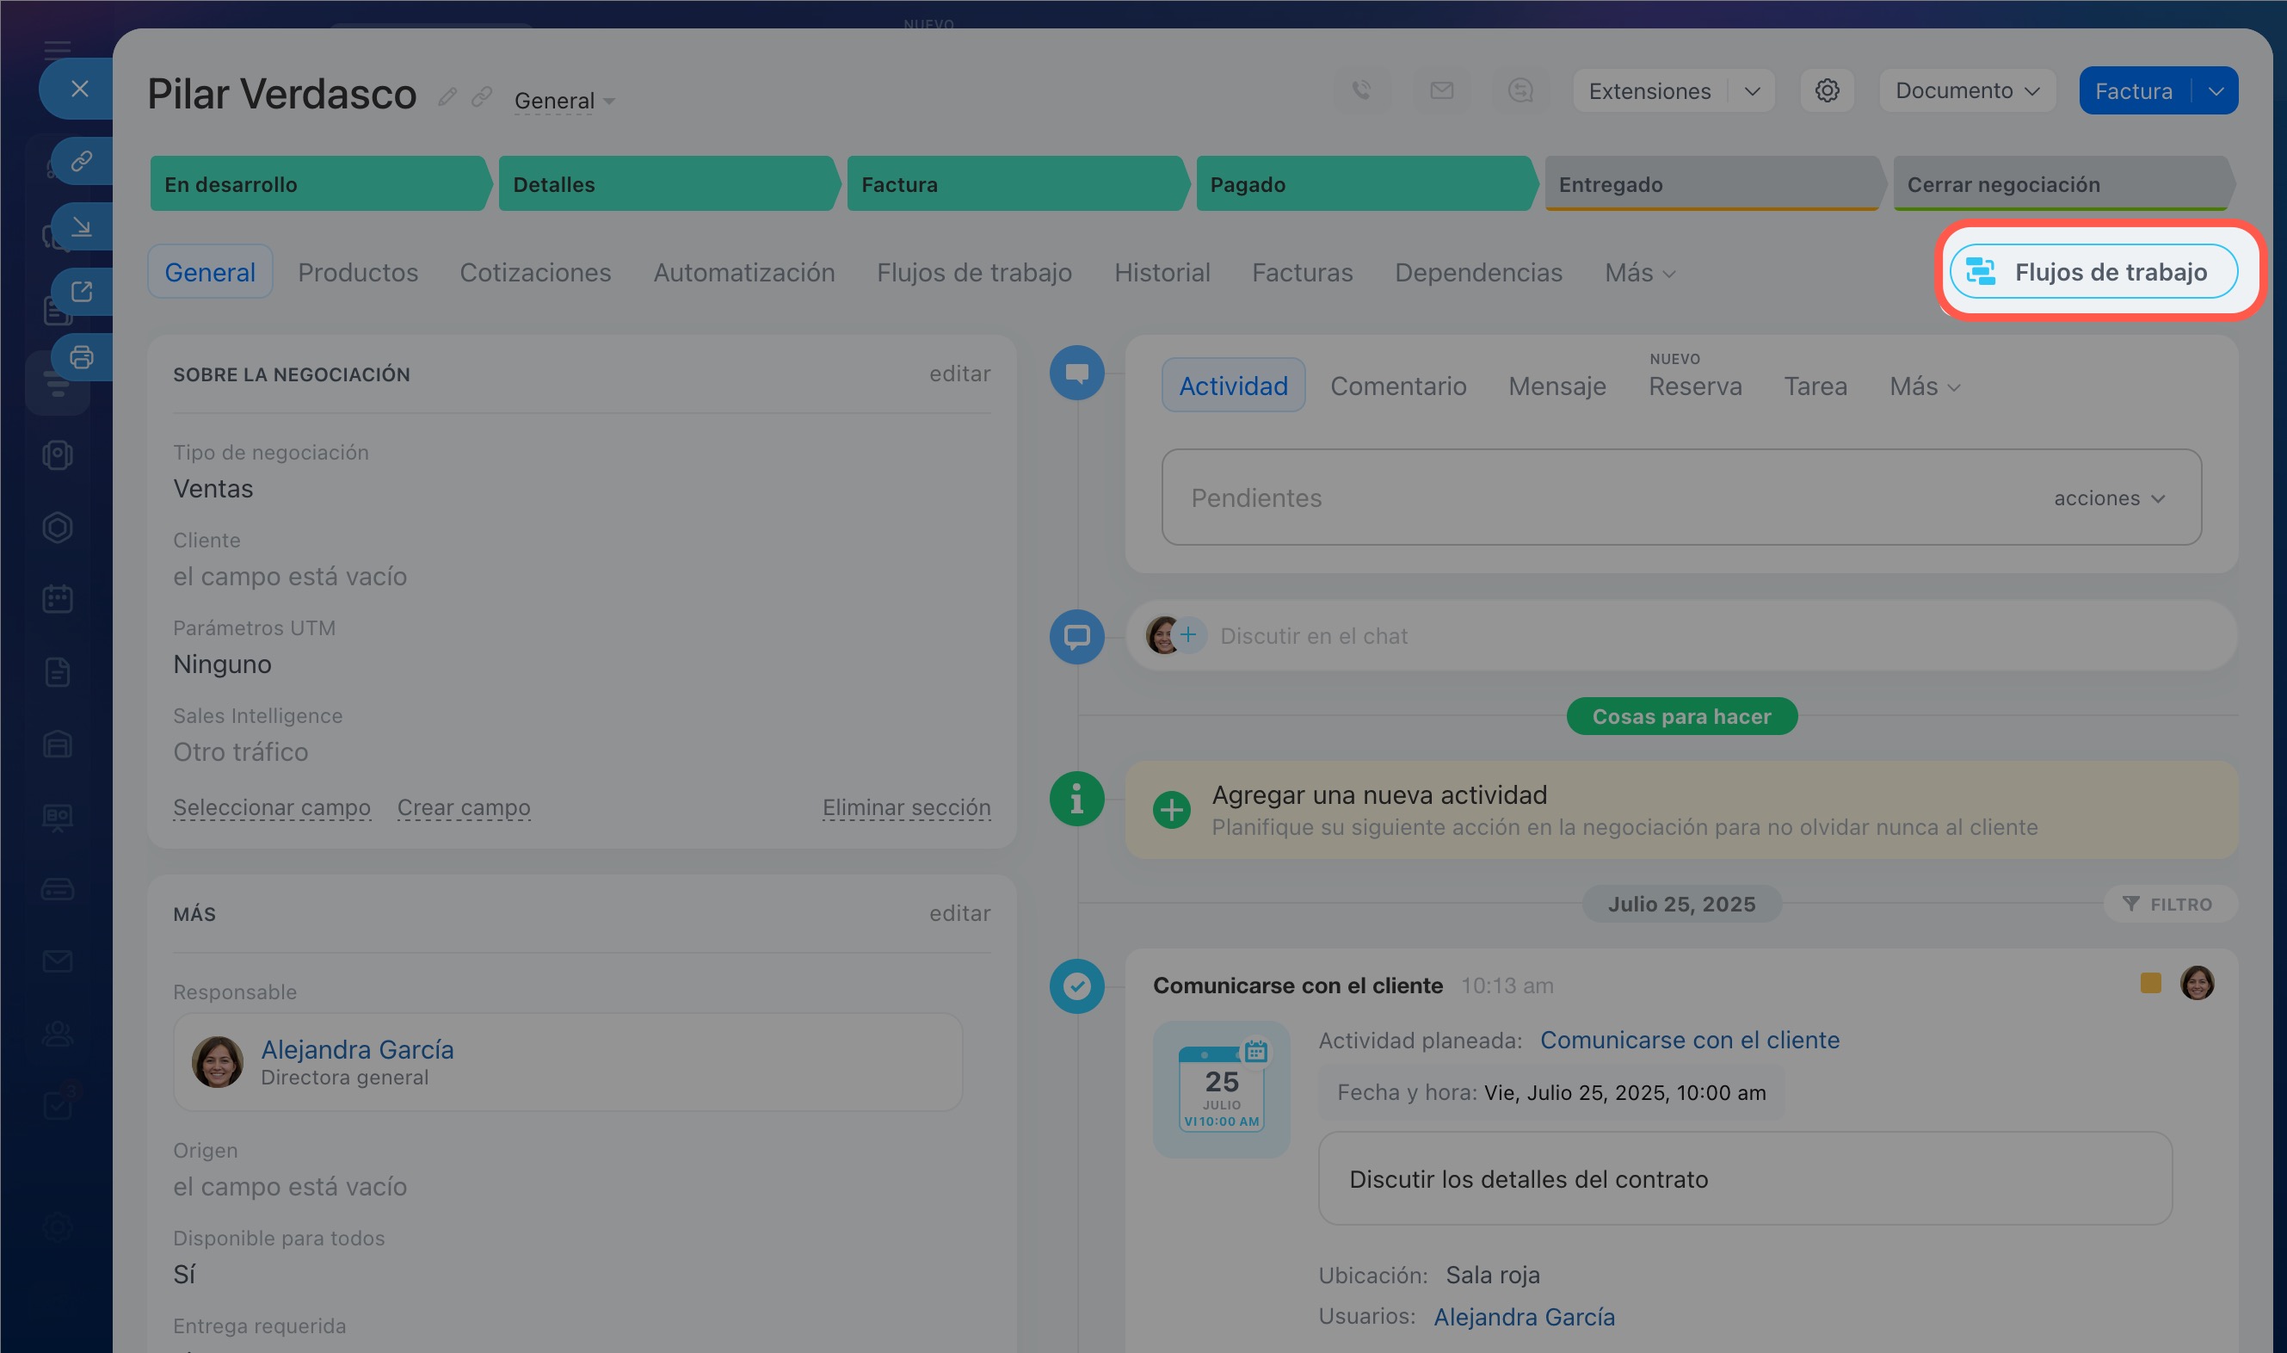Expand the Extensiones dropdown
Image resolution: width=2287 pixels, height=1353 pixels.
tap(1751, 91)
